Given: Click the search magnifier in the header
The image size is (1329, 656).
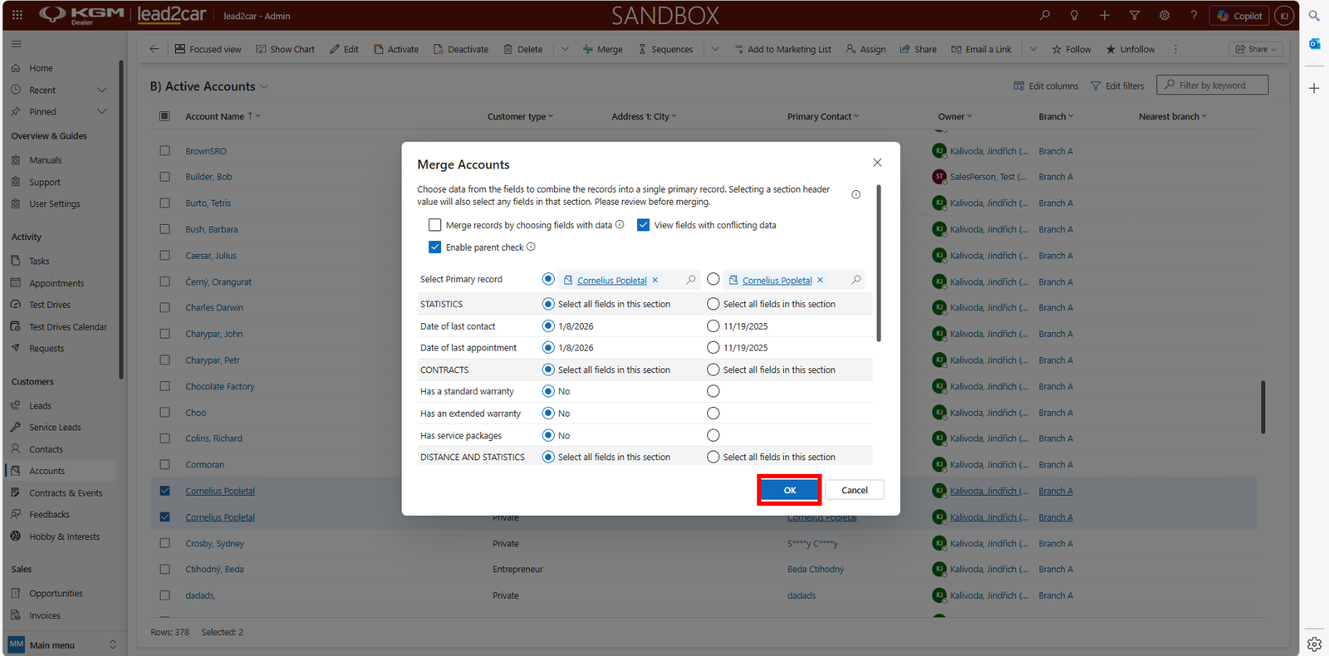Looking at the screenshot, I should tap(1044, 15).
